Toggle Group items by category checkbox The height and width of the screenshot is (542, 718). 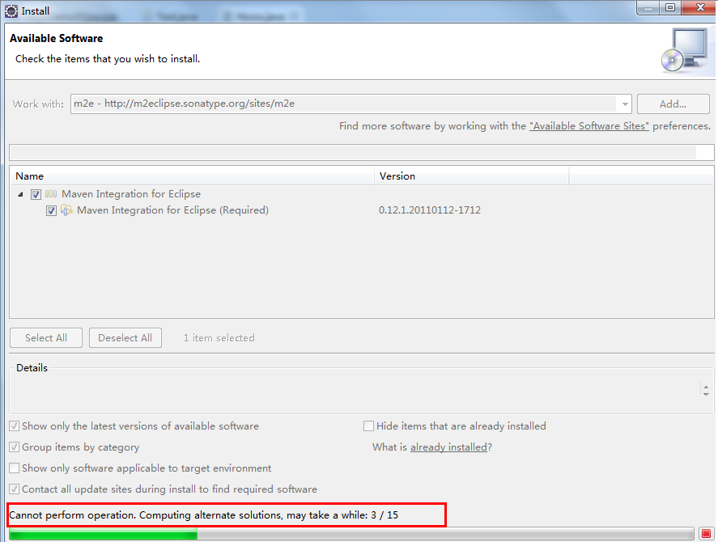(15, 447)
